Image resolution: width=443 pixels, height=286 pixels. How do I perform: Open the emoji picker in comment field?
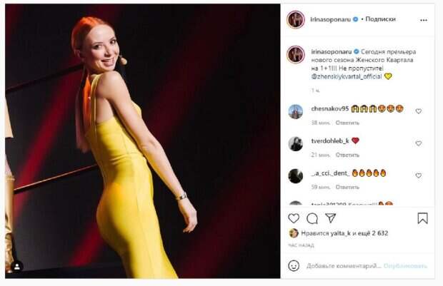click(294, 265)
